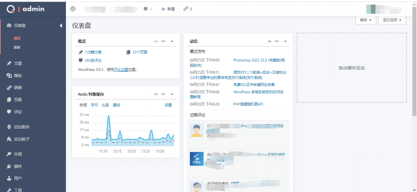Click the 媒体 media icon in sidebar

tap(9, 76)
